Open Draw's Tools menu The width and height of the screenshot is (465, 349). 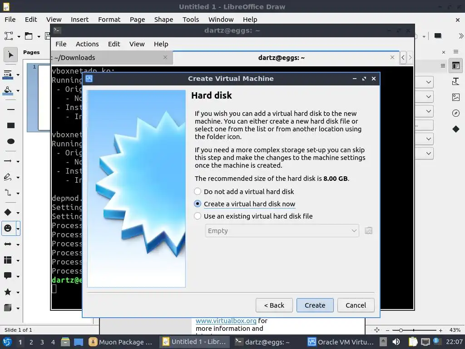click(x=191, y=20)
